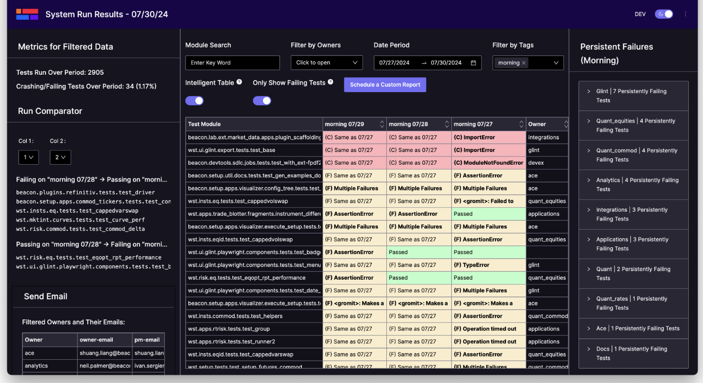Turn off Only Show Failing Tests switch
Viewport: 703px width, 383px height.
[262, 101]
